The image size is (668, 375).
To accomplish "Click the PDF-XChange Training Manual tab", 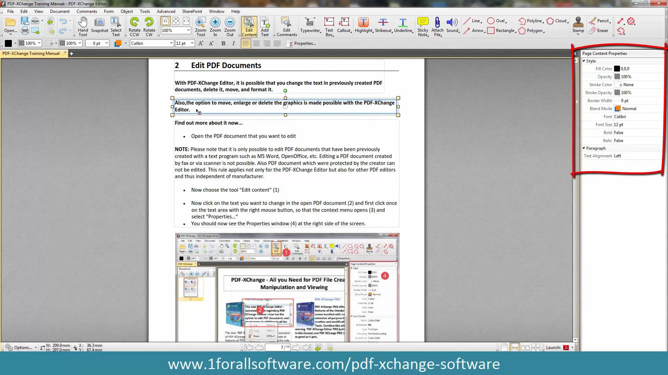I will pyautogui.click(x=31, y=53).
